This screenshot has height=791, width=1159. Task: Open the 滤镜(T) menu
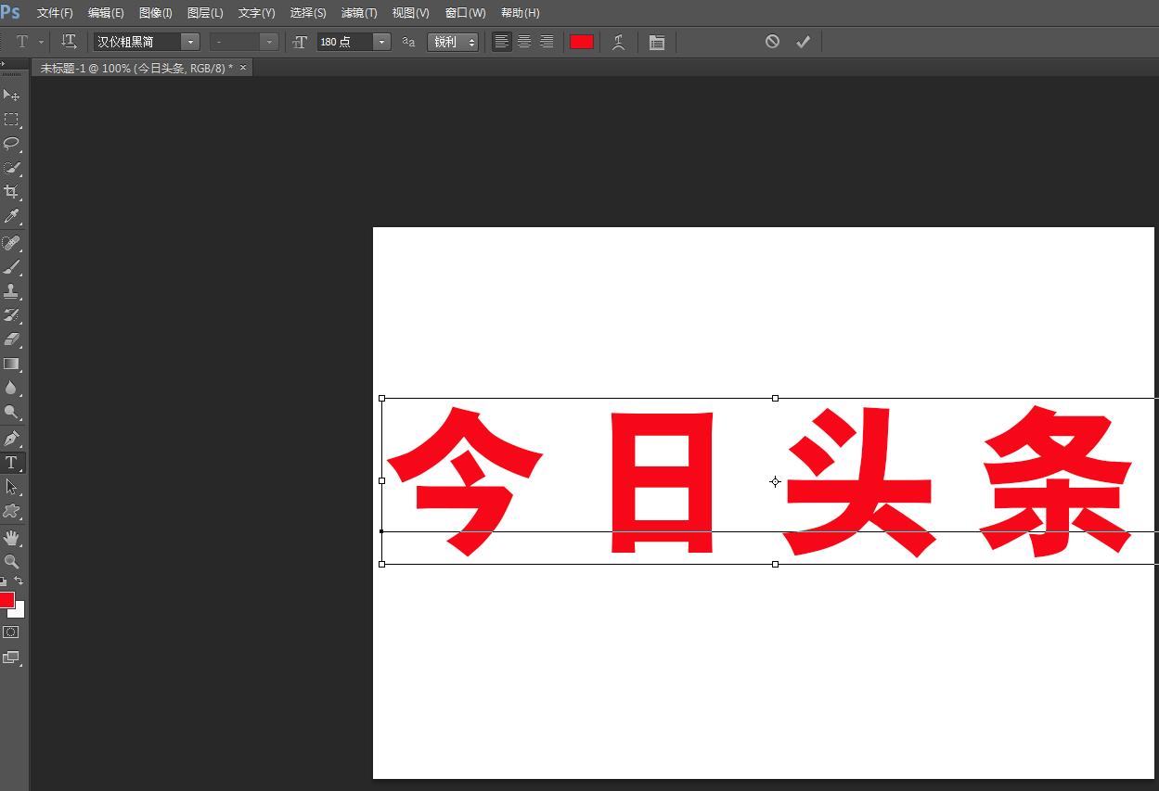(359, 13)
